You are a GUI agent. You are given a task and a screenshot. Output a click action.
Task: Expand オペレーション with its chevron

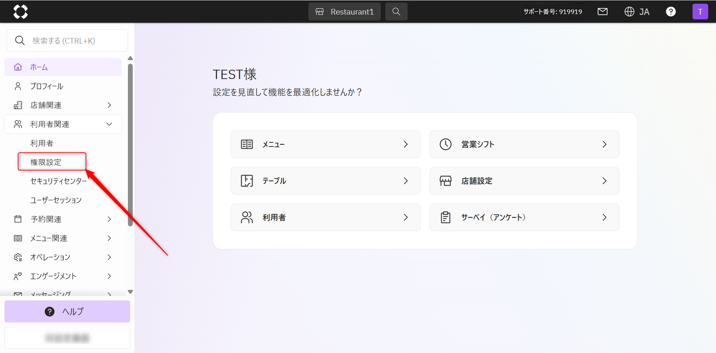pyautogui.click(x=109, y=257)
